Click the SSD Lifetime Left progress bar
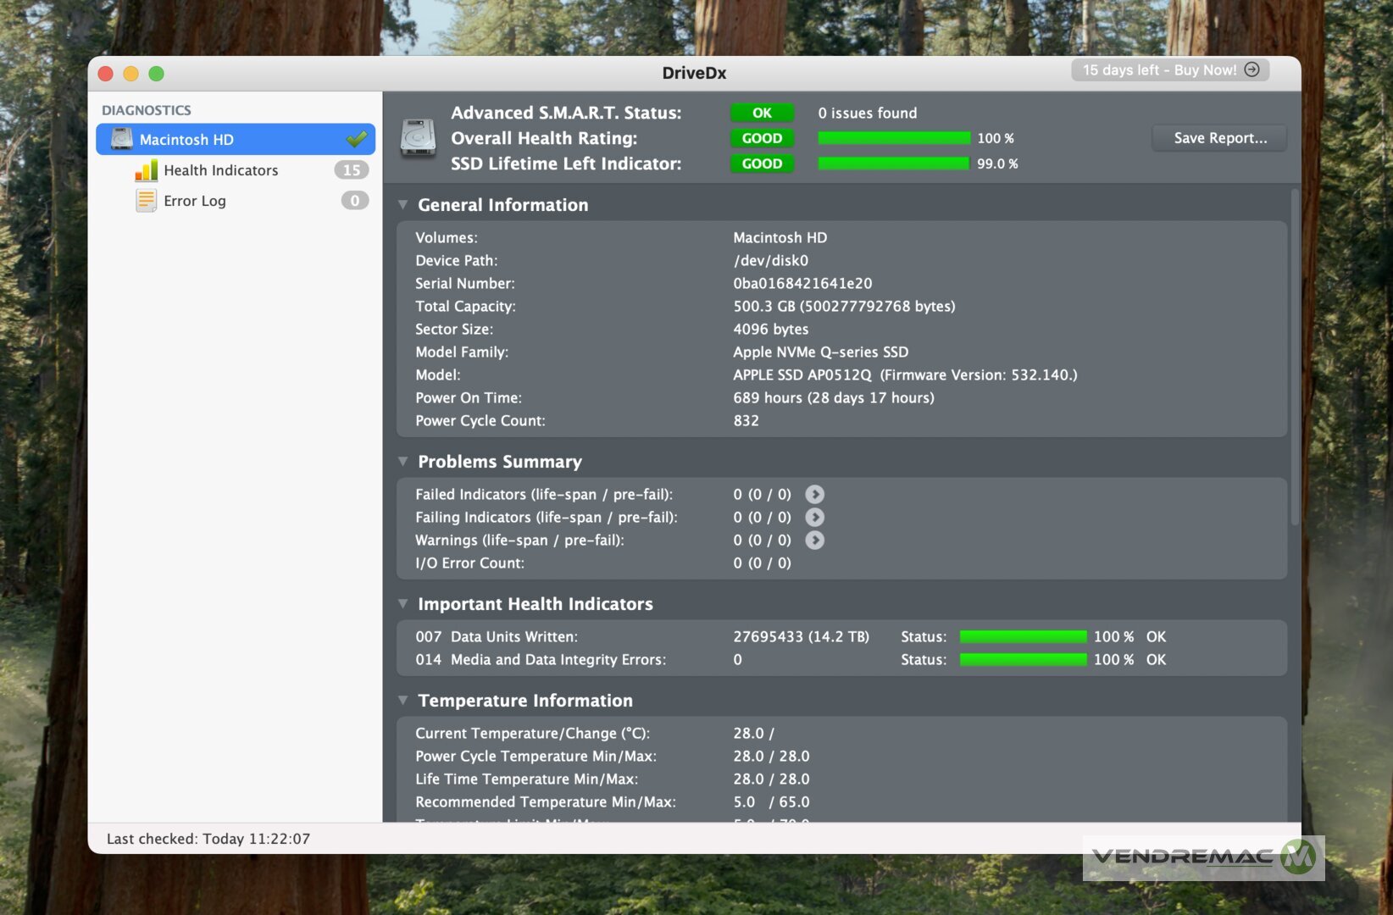The image size is (1393, 915). click(894, 164)
